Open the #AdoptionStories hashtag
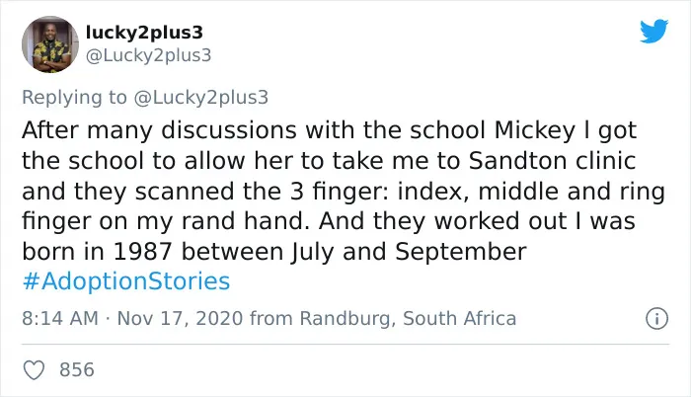This screenshot has width=691, height=397. pyautogui.click(x=126, y=281)
